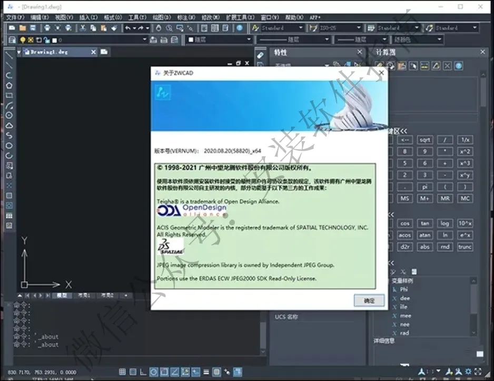Toggle Grid display in status bar
Image resolution: width=494 pixels, height=381 pixels.
click(x=133, y=372)
